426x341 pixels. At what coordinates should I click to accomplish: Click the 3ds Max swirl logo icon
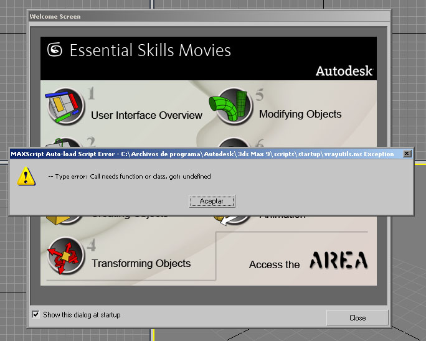[55, 50]
